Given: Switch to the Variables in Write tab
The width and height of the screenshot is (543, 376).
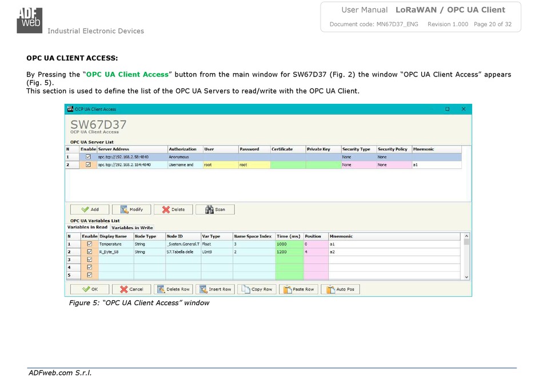Looking at the screenshot, I should [132, 228].
